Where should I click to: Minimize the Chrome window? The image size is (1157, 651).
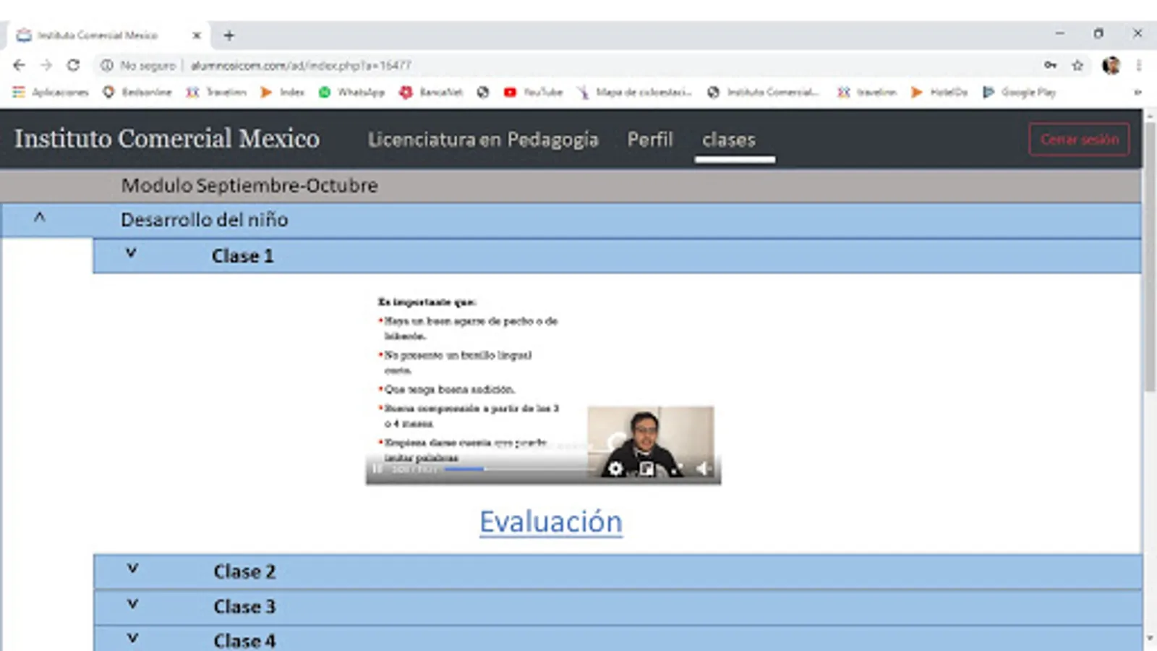coord(1059,33)
